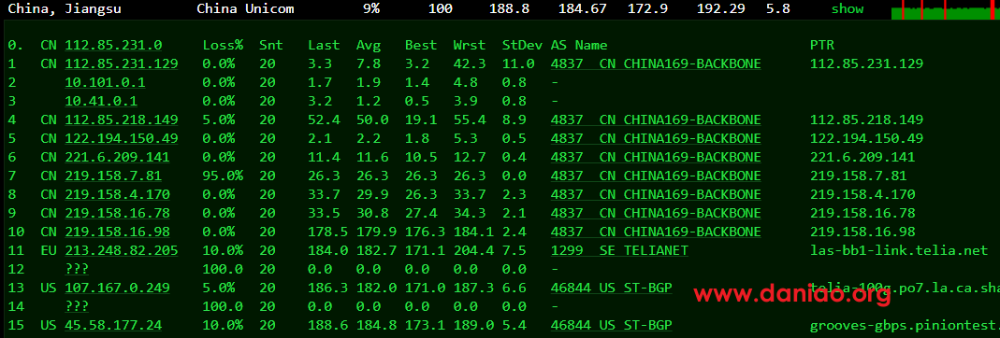Open the hop 2 IP link 10.101.0.1
The image size is (1000, 338).
105,82
